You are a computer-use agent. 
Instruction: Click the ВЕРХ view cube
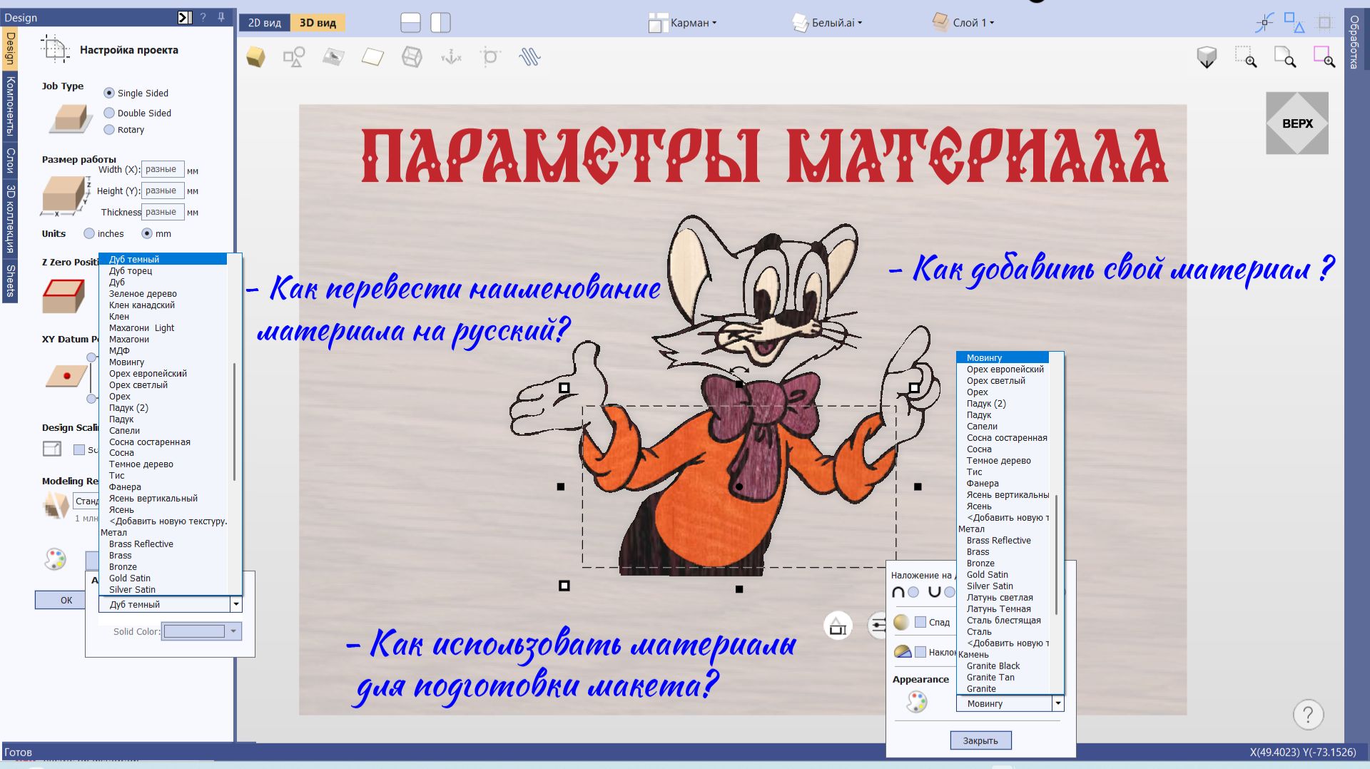1297,123
